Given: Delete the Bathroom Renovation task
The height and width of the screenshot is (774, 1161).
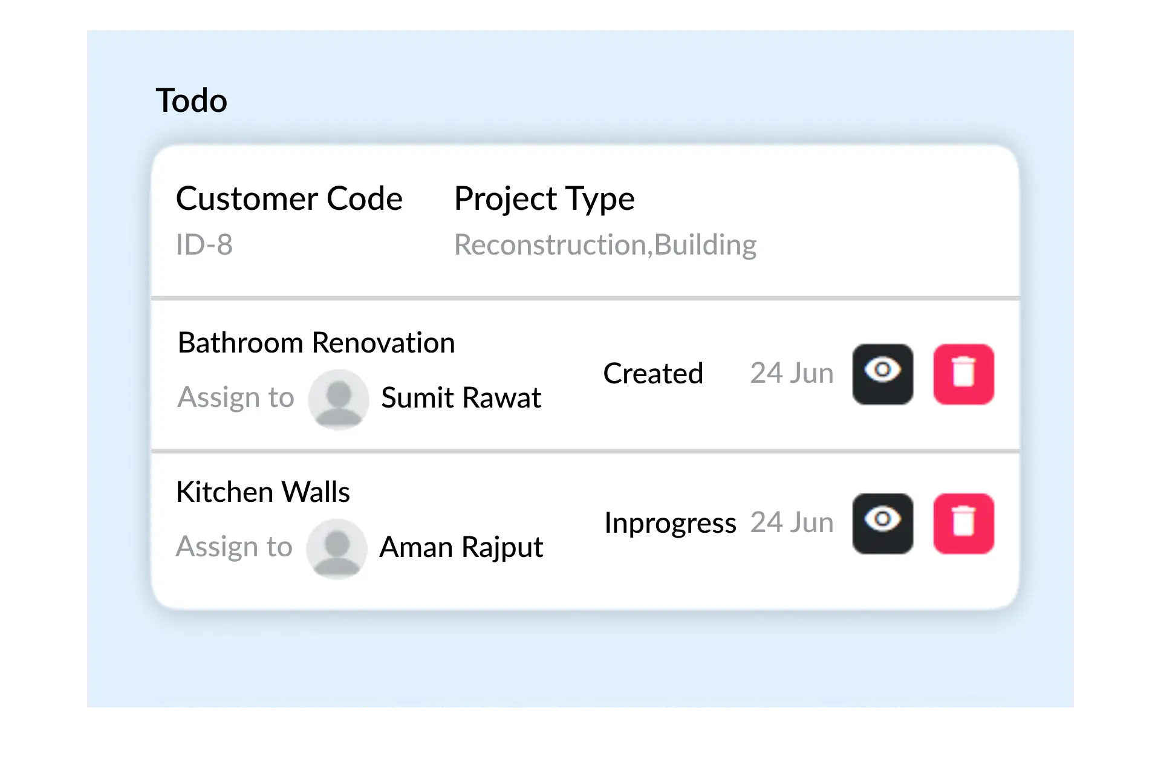Looking at the screenshot, I should [963, 374].
